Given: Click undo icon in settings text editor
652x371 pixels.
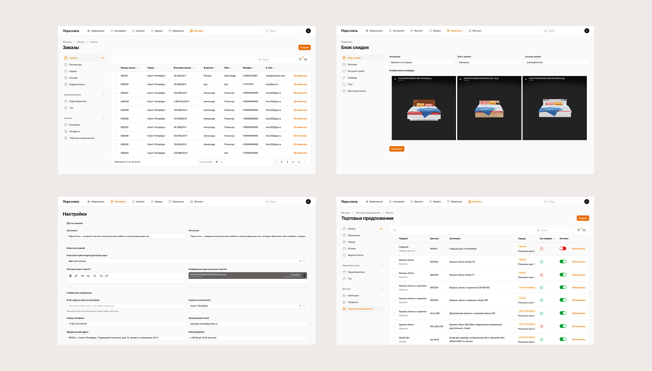Looking at the screenshot, I should coord(101,276).
